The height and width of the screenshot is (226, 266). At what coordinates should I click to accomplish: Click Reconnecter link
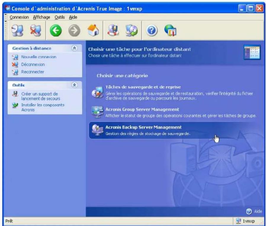(x=33, y=72)
